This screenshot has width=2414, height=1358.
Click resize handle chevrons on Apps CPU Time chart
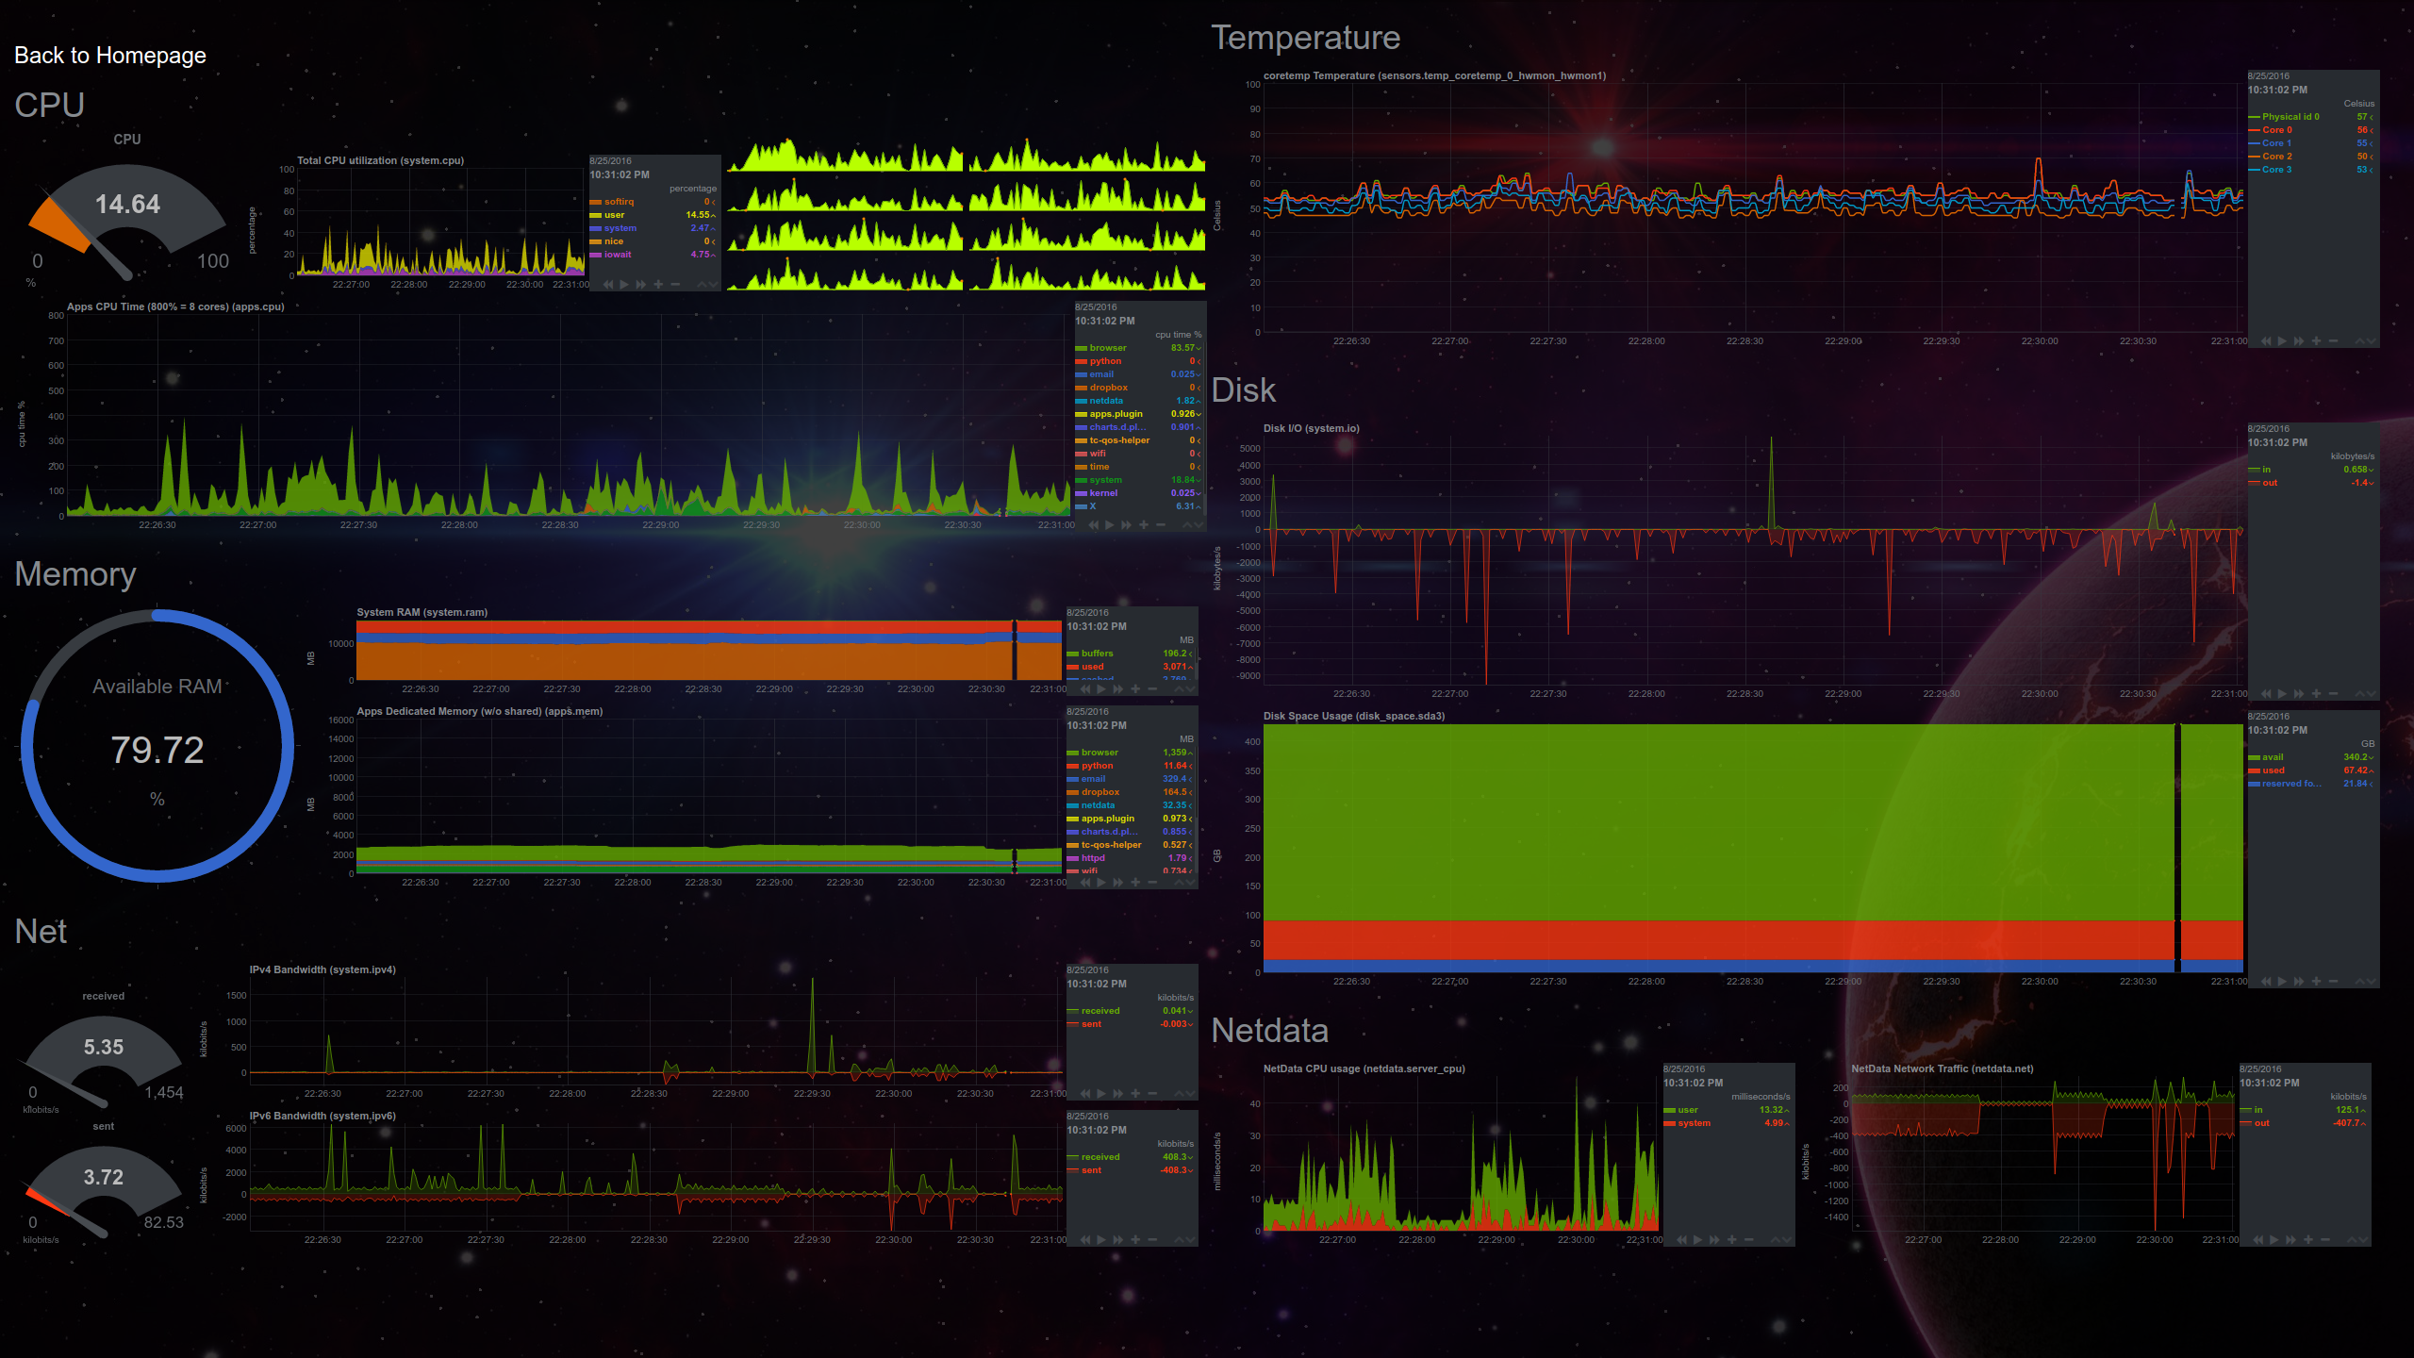coord(1192,525)
